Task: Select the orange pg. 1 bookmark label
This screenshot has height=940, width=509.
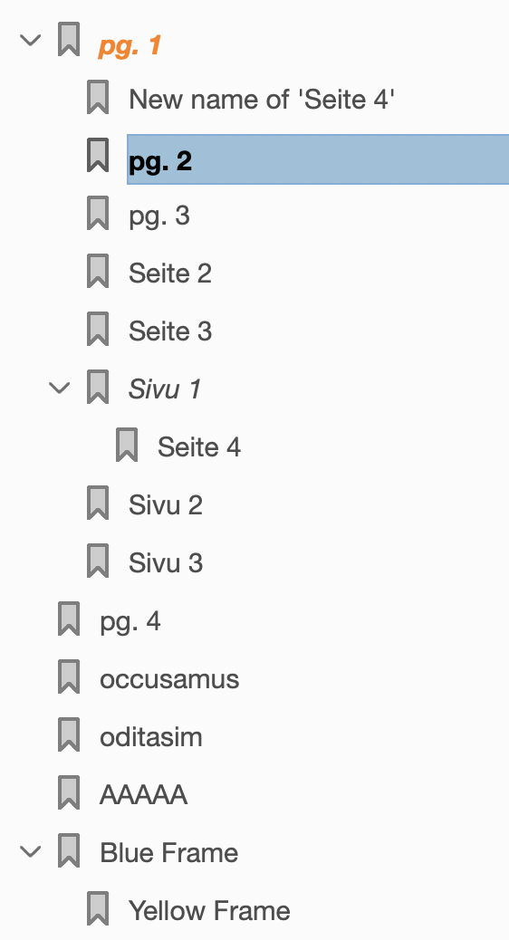Action: [x=130, y=46]
